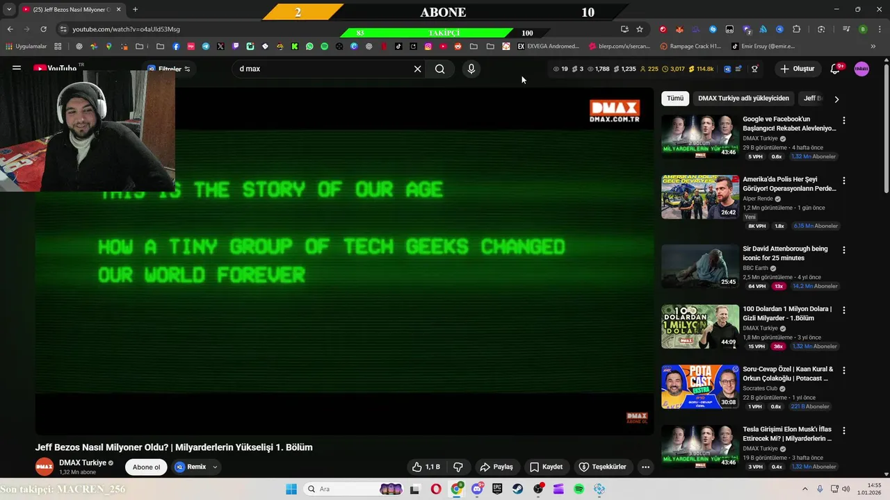
Task: Open Discord from the taskbar
Action: coord(477,489)
